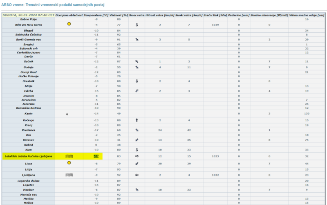Click the Krvavec wind direction arrow

(x=137, y=140)
